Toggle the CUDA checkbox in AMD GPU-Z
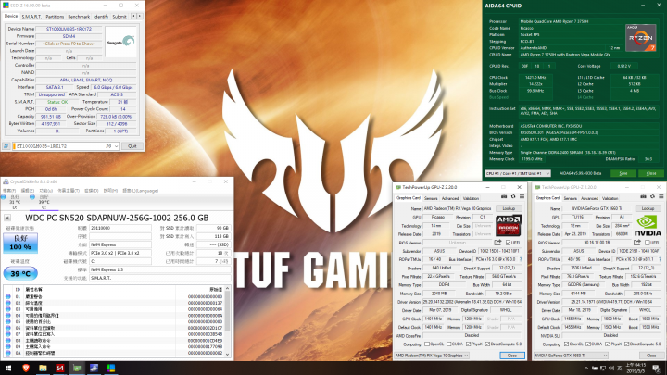The width and height of the screenshot is (667, 375). point(448,344)
